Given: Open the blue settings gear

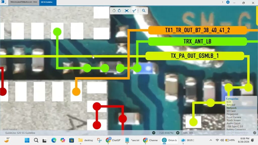Looking at the screenshot, I should click(x=228, y=2).
